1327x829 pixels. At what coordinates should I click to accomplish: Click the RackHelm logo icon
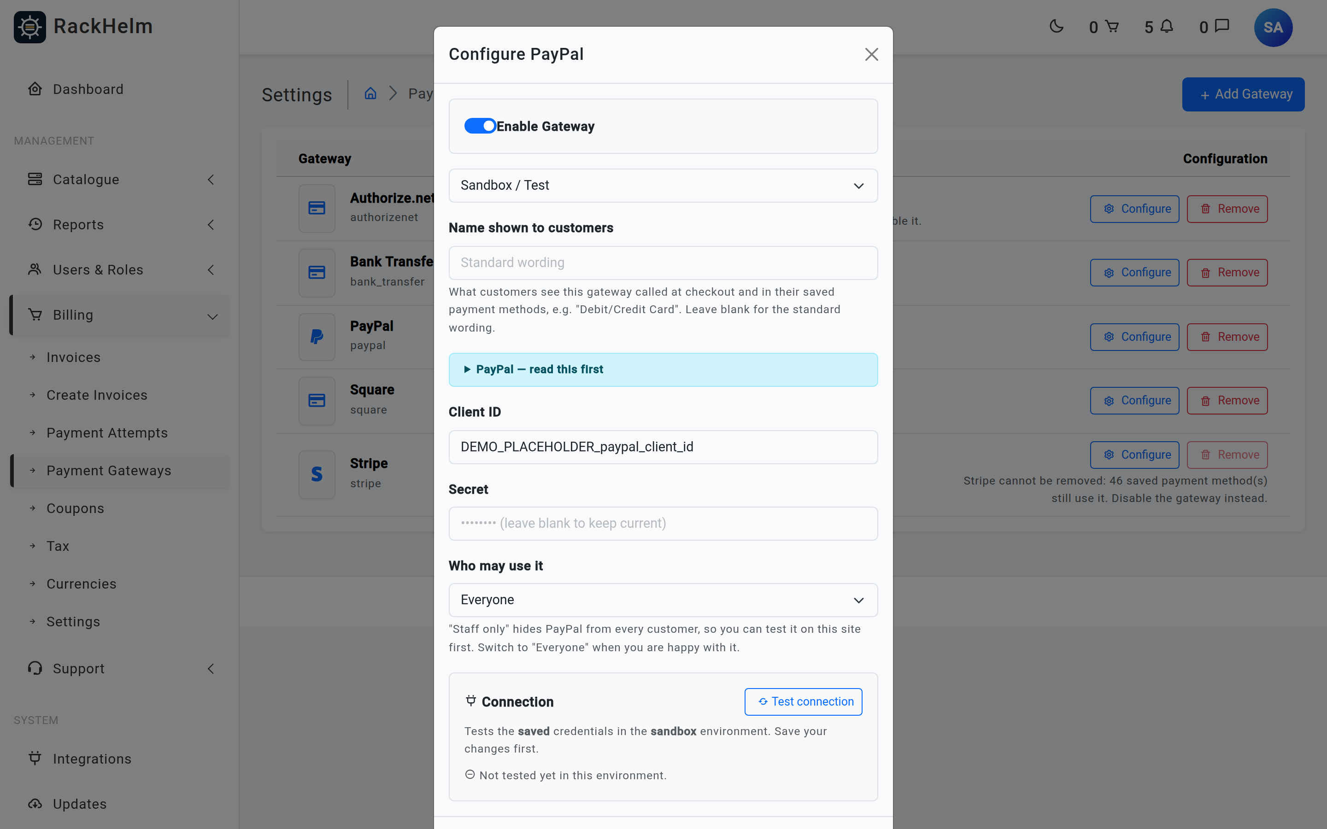(29, 27)
